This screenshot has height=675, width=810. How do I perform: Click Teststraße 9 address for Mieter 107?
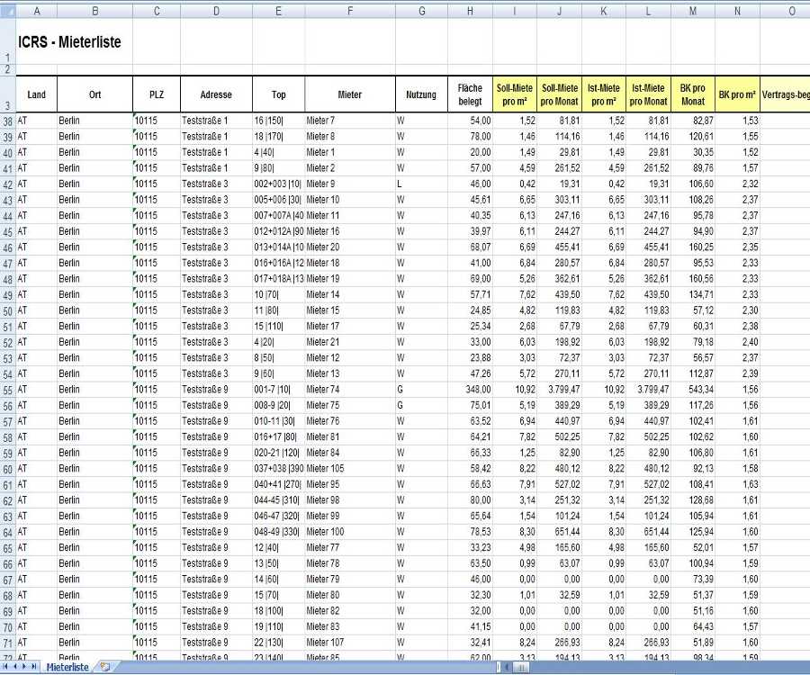click(216, 643)
